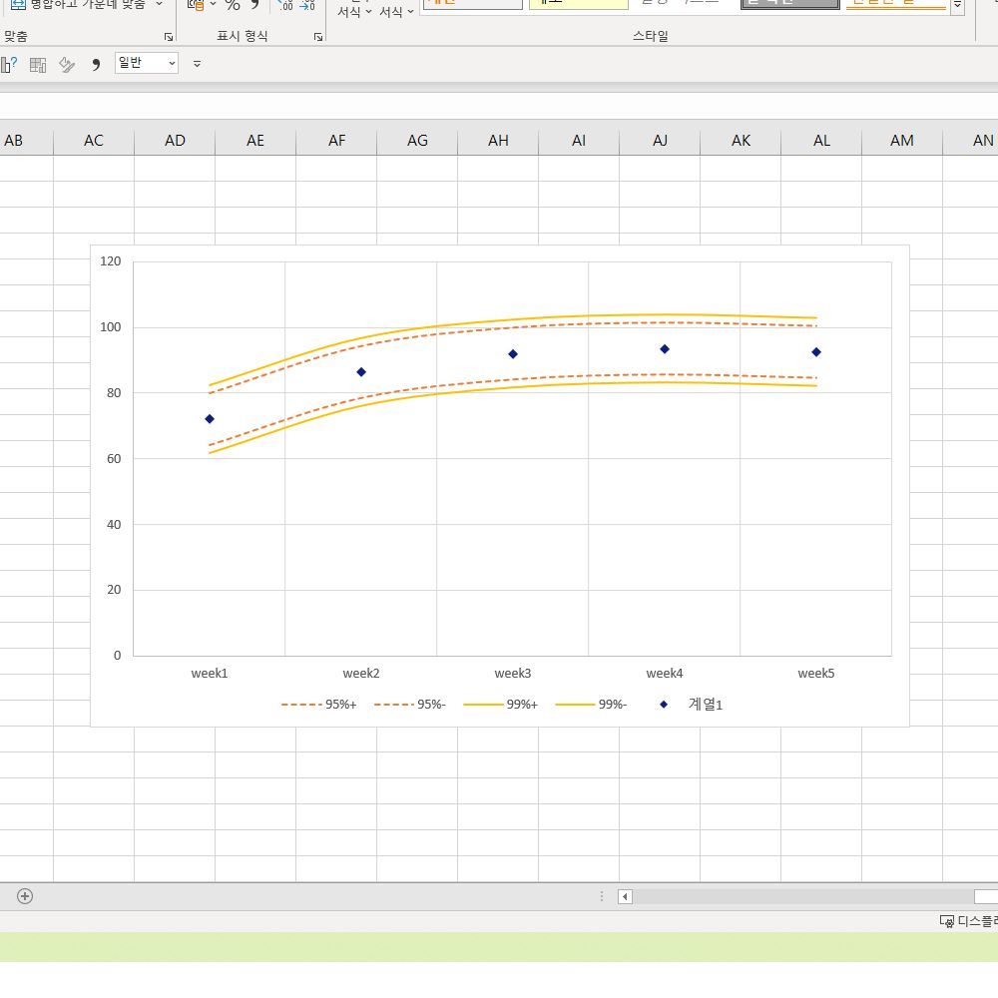
Task: Click vertical axis value 0
Action: 117,656
